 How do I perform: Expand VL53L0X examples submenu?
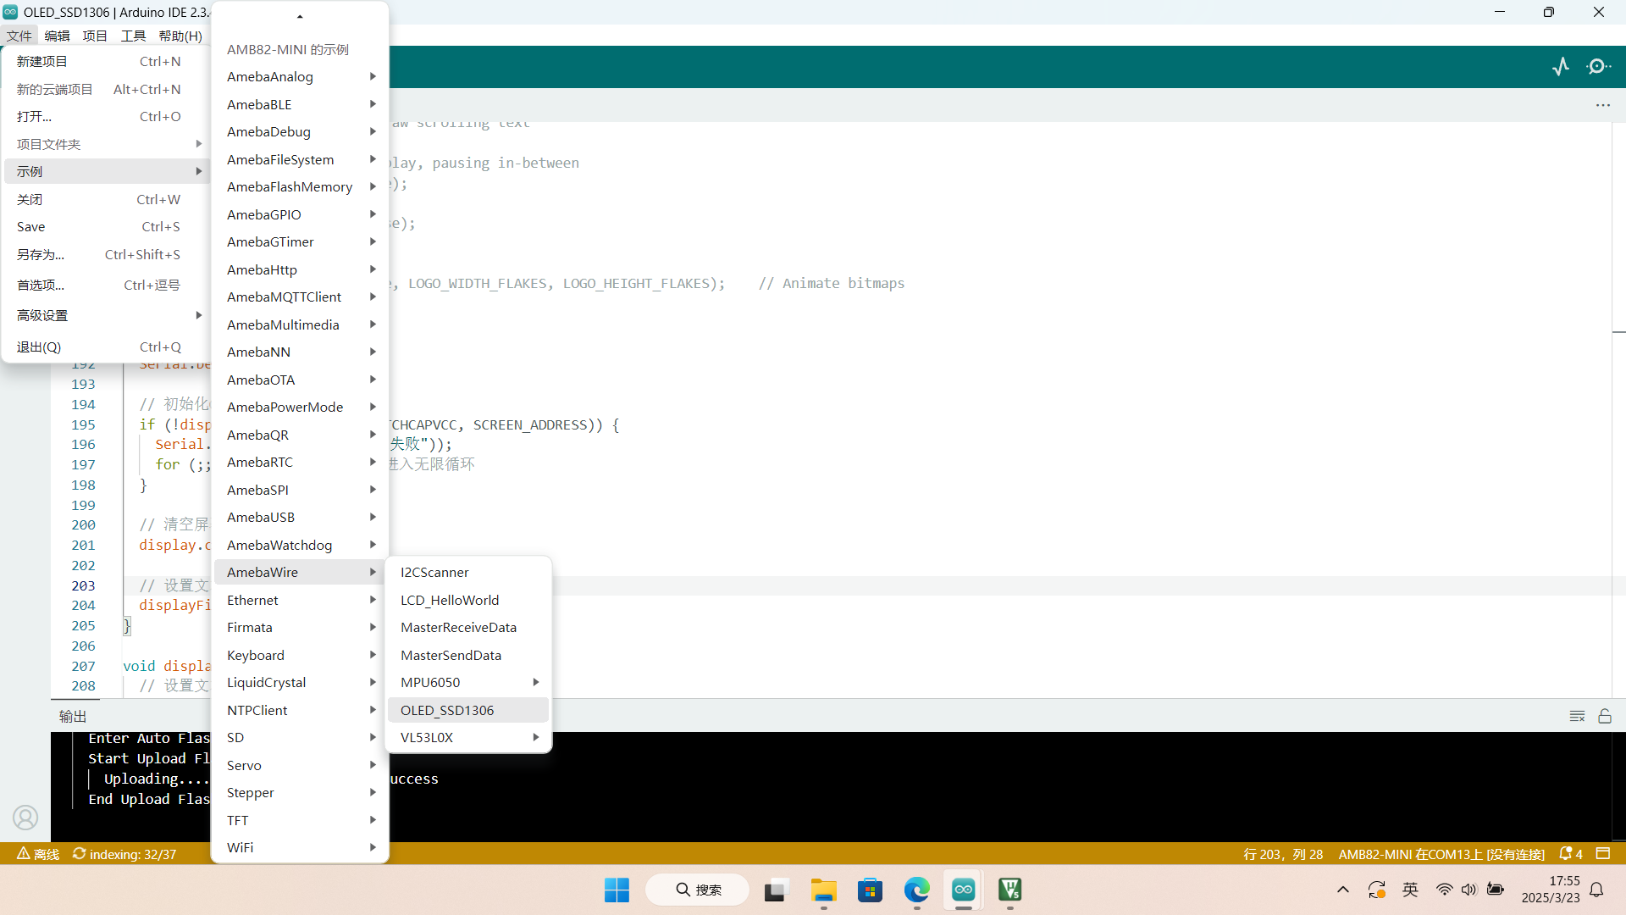(x=468, y=737)
